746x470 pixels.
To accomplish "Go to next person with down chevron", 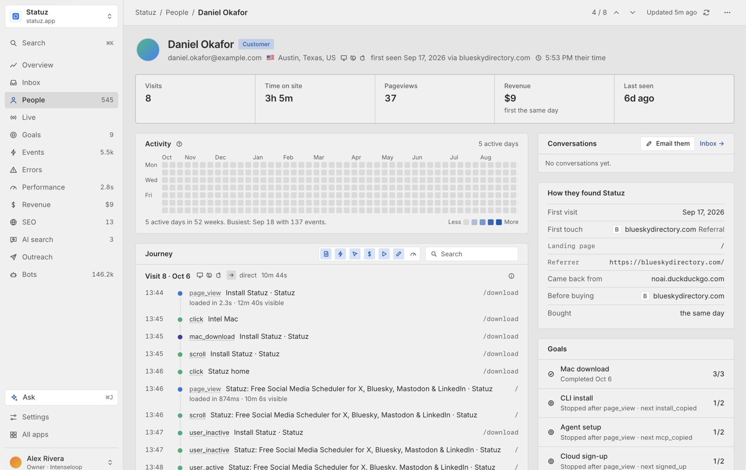I will 632,13.
